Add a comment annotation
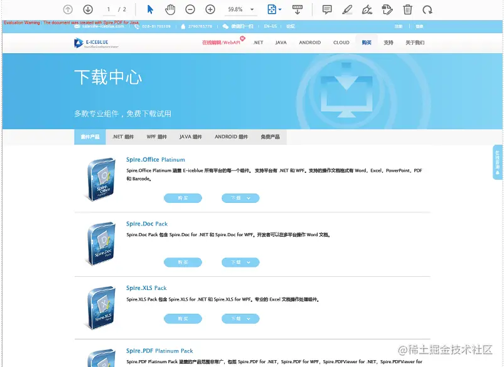This screenshot has width=504, height=367. [327, 9]
